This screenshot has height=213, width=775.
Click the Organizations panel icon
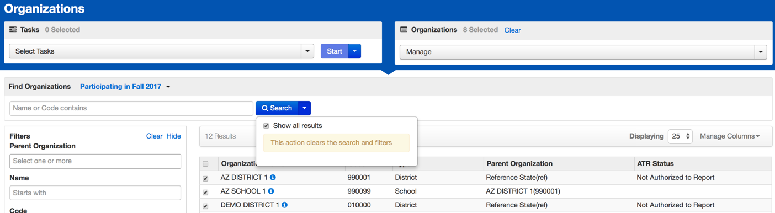(x=404, y=30)
